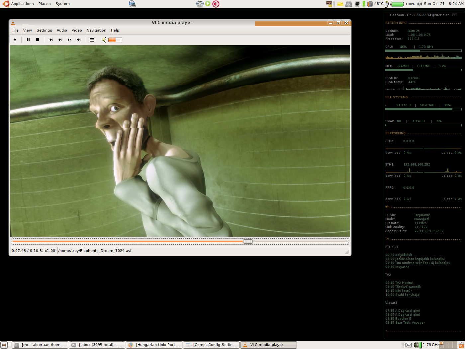Stop the video with the stop button
This screenshot has height=349, width=465.
[x=38, y=40]
